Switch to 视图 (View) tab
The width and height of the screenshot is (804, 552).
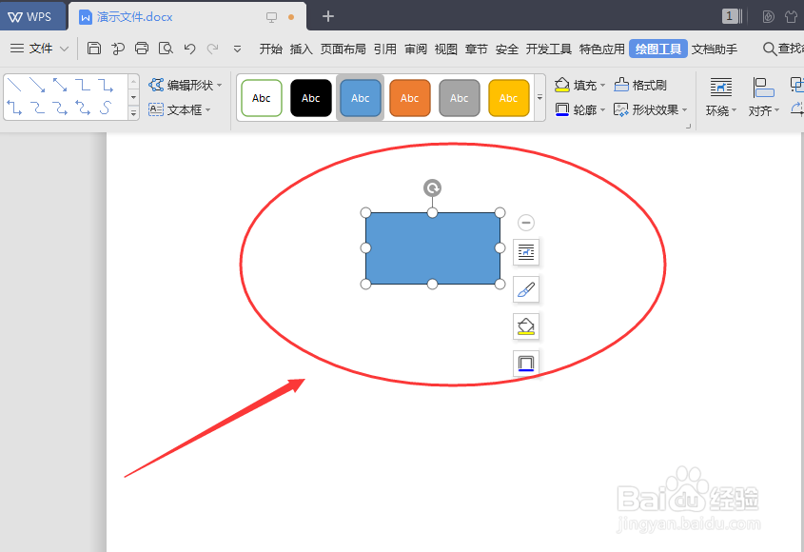tap(445, 49)
